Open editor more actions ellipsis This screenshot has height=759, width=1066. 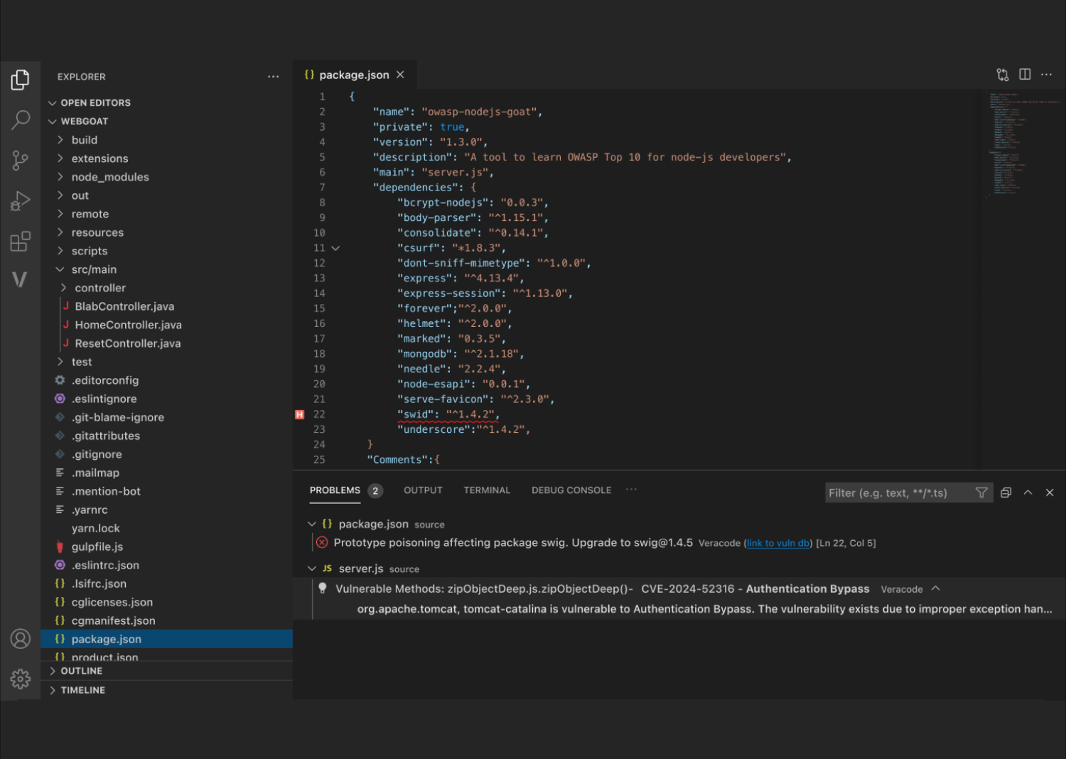point(1046,74)
